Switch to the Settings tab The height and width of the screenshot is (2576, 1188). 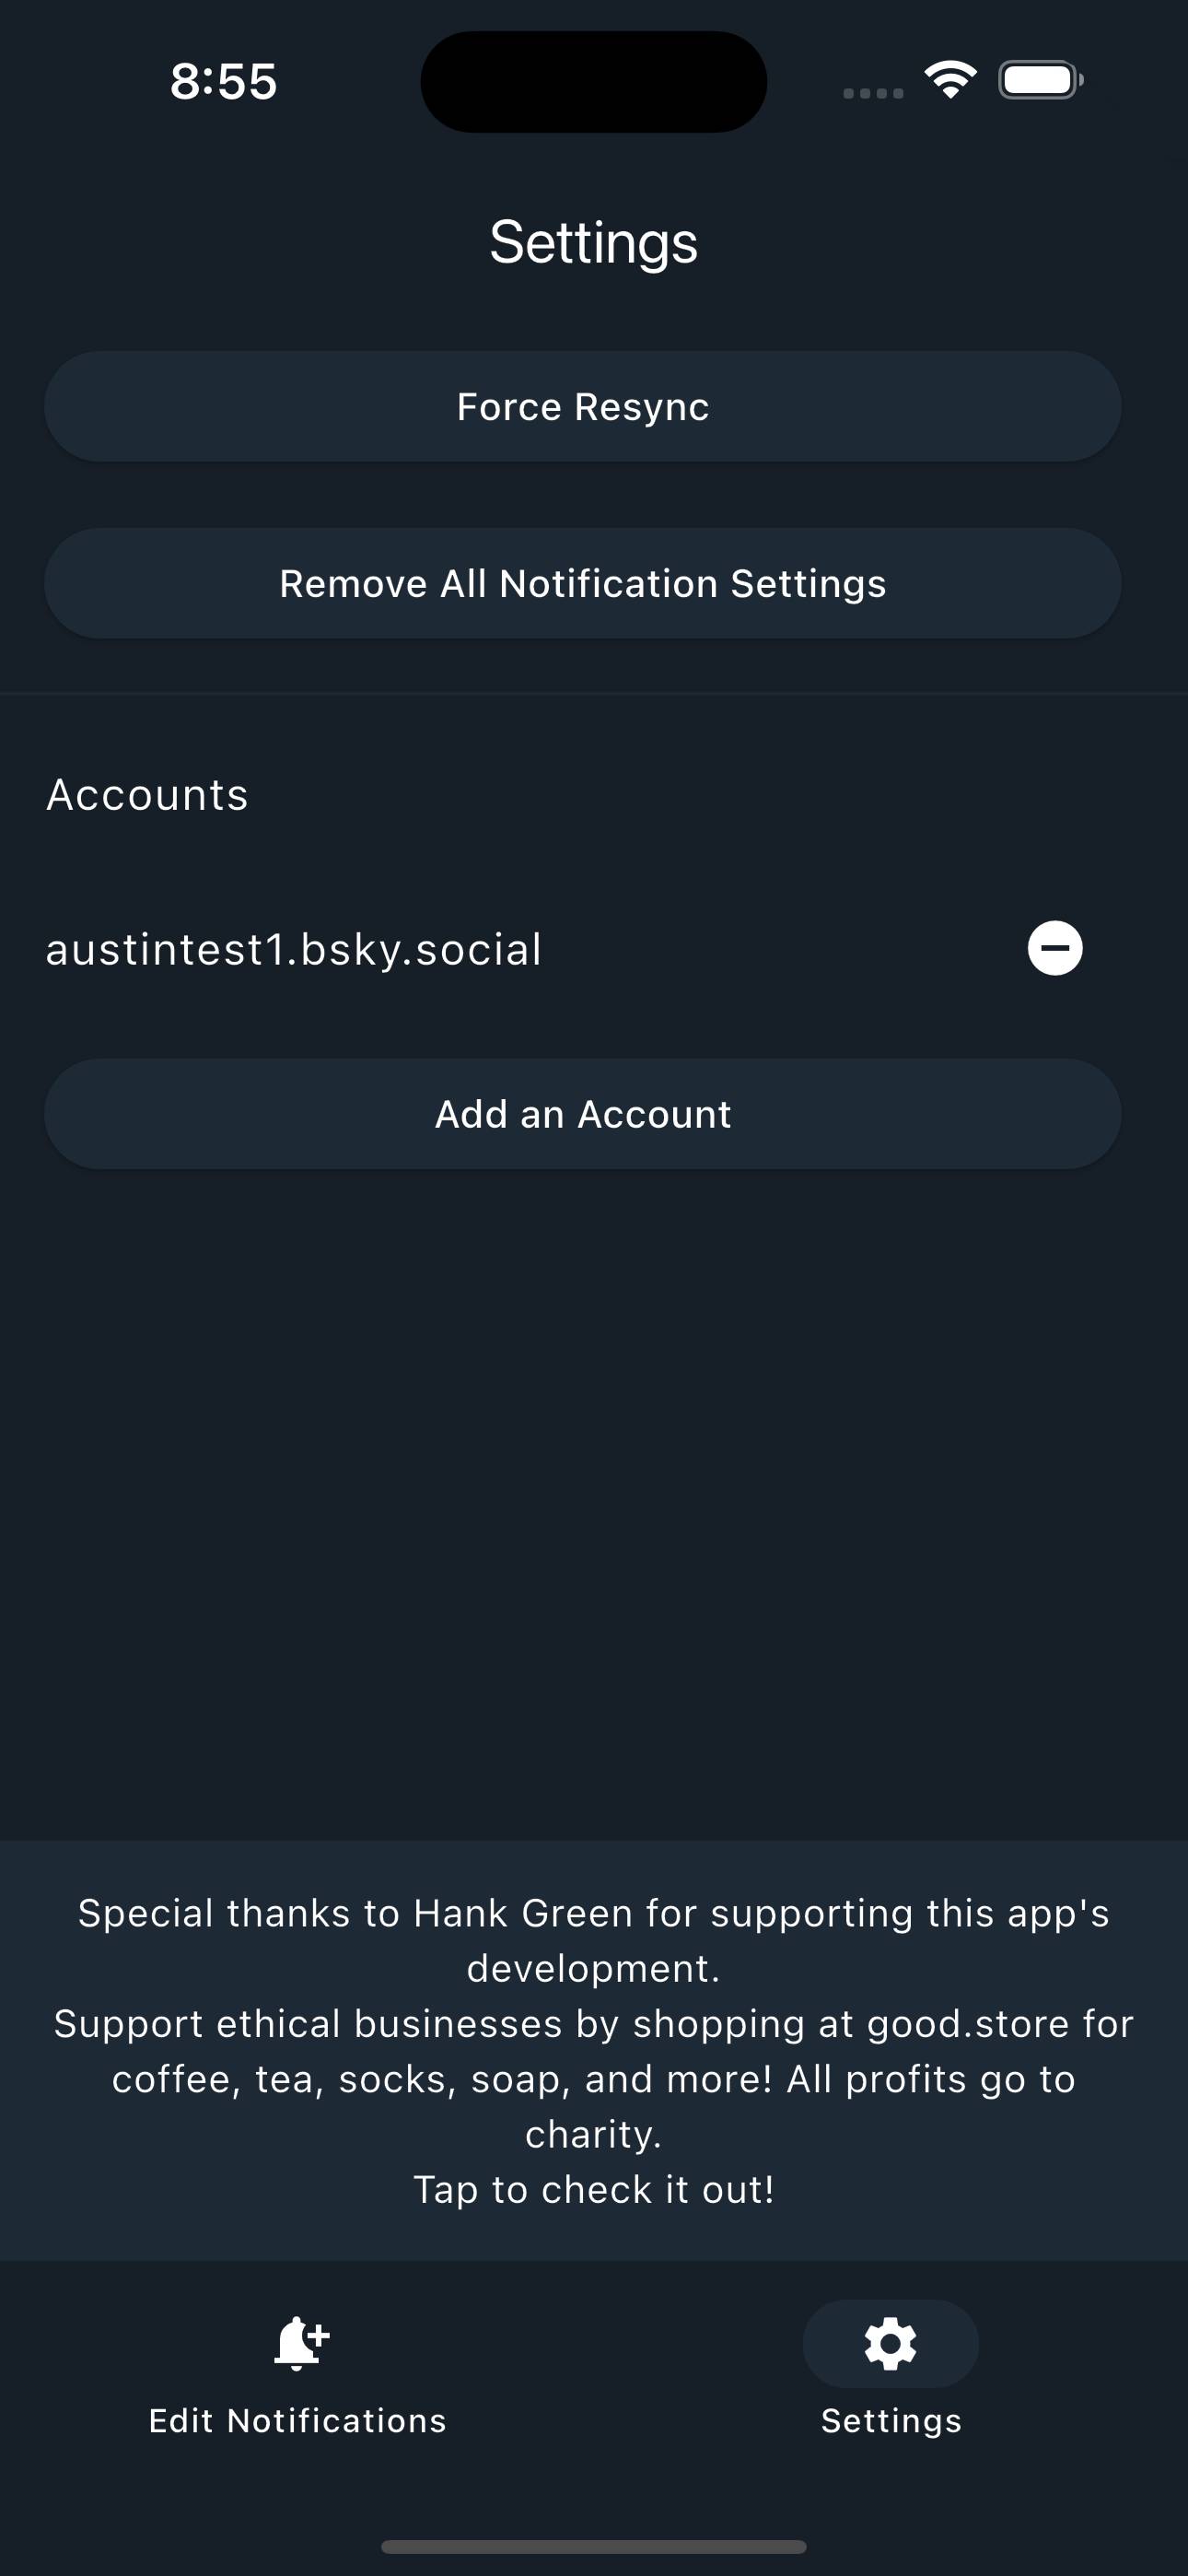pos(889,2390)
